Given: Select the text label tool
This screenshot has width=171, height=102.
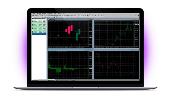Looking at the screenshot, I should coord(52,17).
